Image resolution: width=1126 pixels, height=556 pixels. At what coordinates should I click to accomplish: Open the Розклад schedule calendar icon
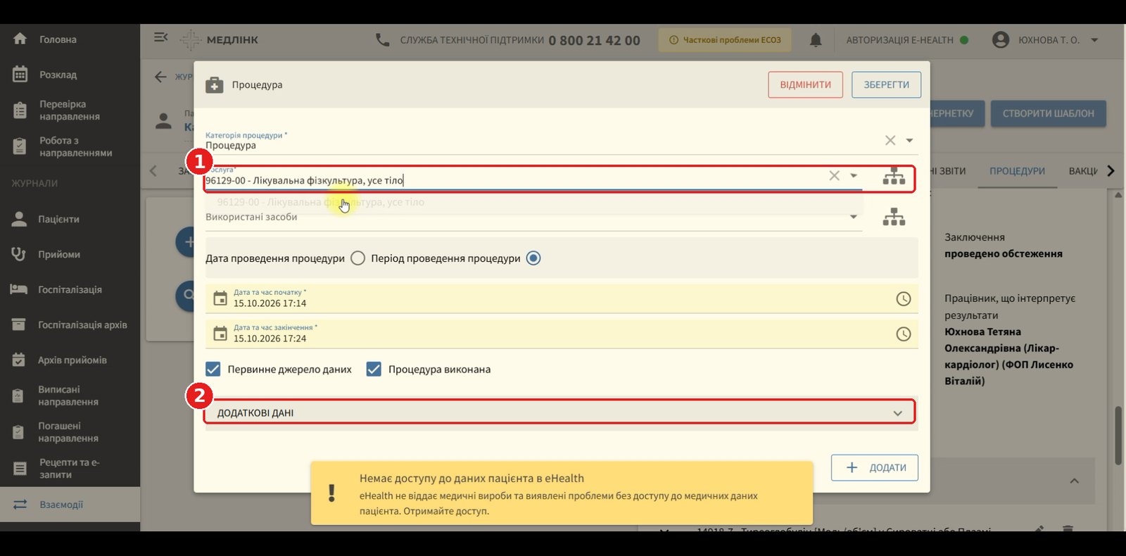coord(20,74)
